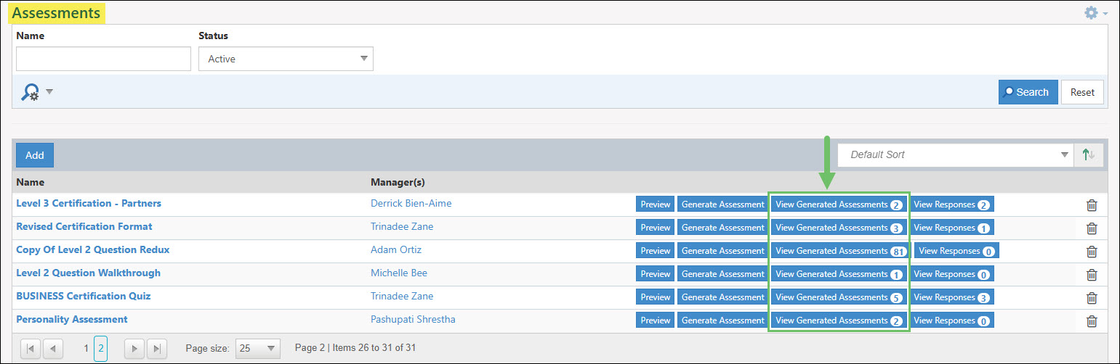View Generated Assessments for BUSINESS Certification Quiz
Viewport: 1120px width, 364px height.
839,297
